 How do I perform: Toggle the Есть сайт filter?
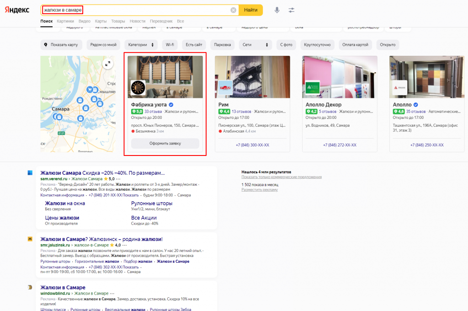pyautogui.click(x=194, y=45)
